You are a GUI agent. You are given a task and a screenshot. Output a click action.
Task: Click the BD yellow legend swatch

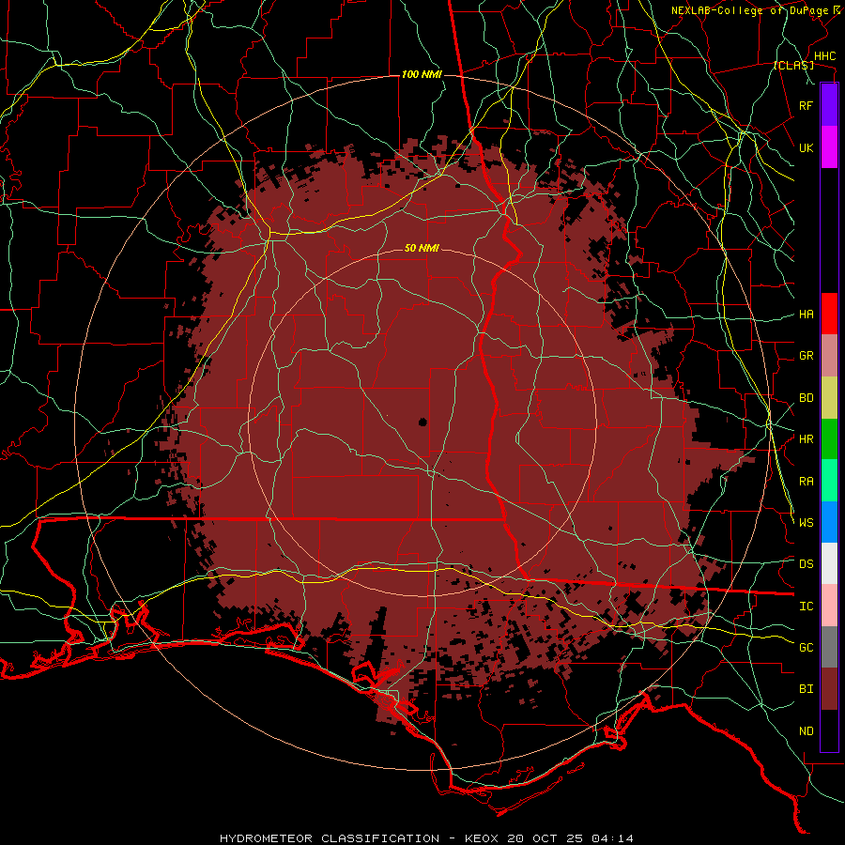pyautogui.click(x=829, y=398)
